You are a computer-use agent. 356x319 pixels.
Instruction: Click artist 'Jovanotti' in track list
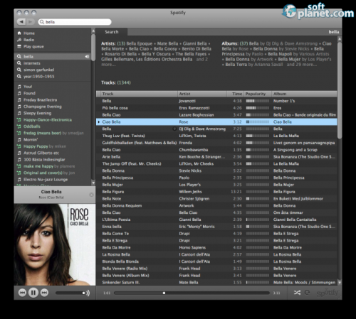187,101
